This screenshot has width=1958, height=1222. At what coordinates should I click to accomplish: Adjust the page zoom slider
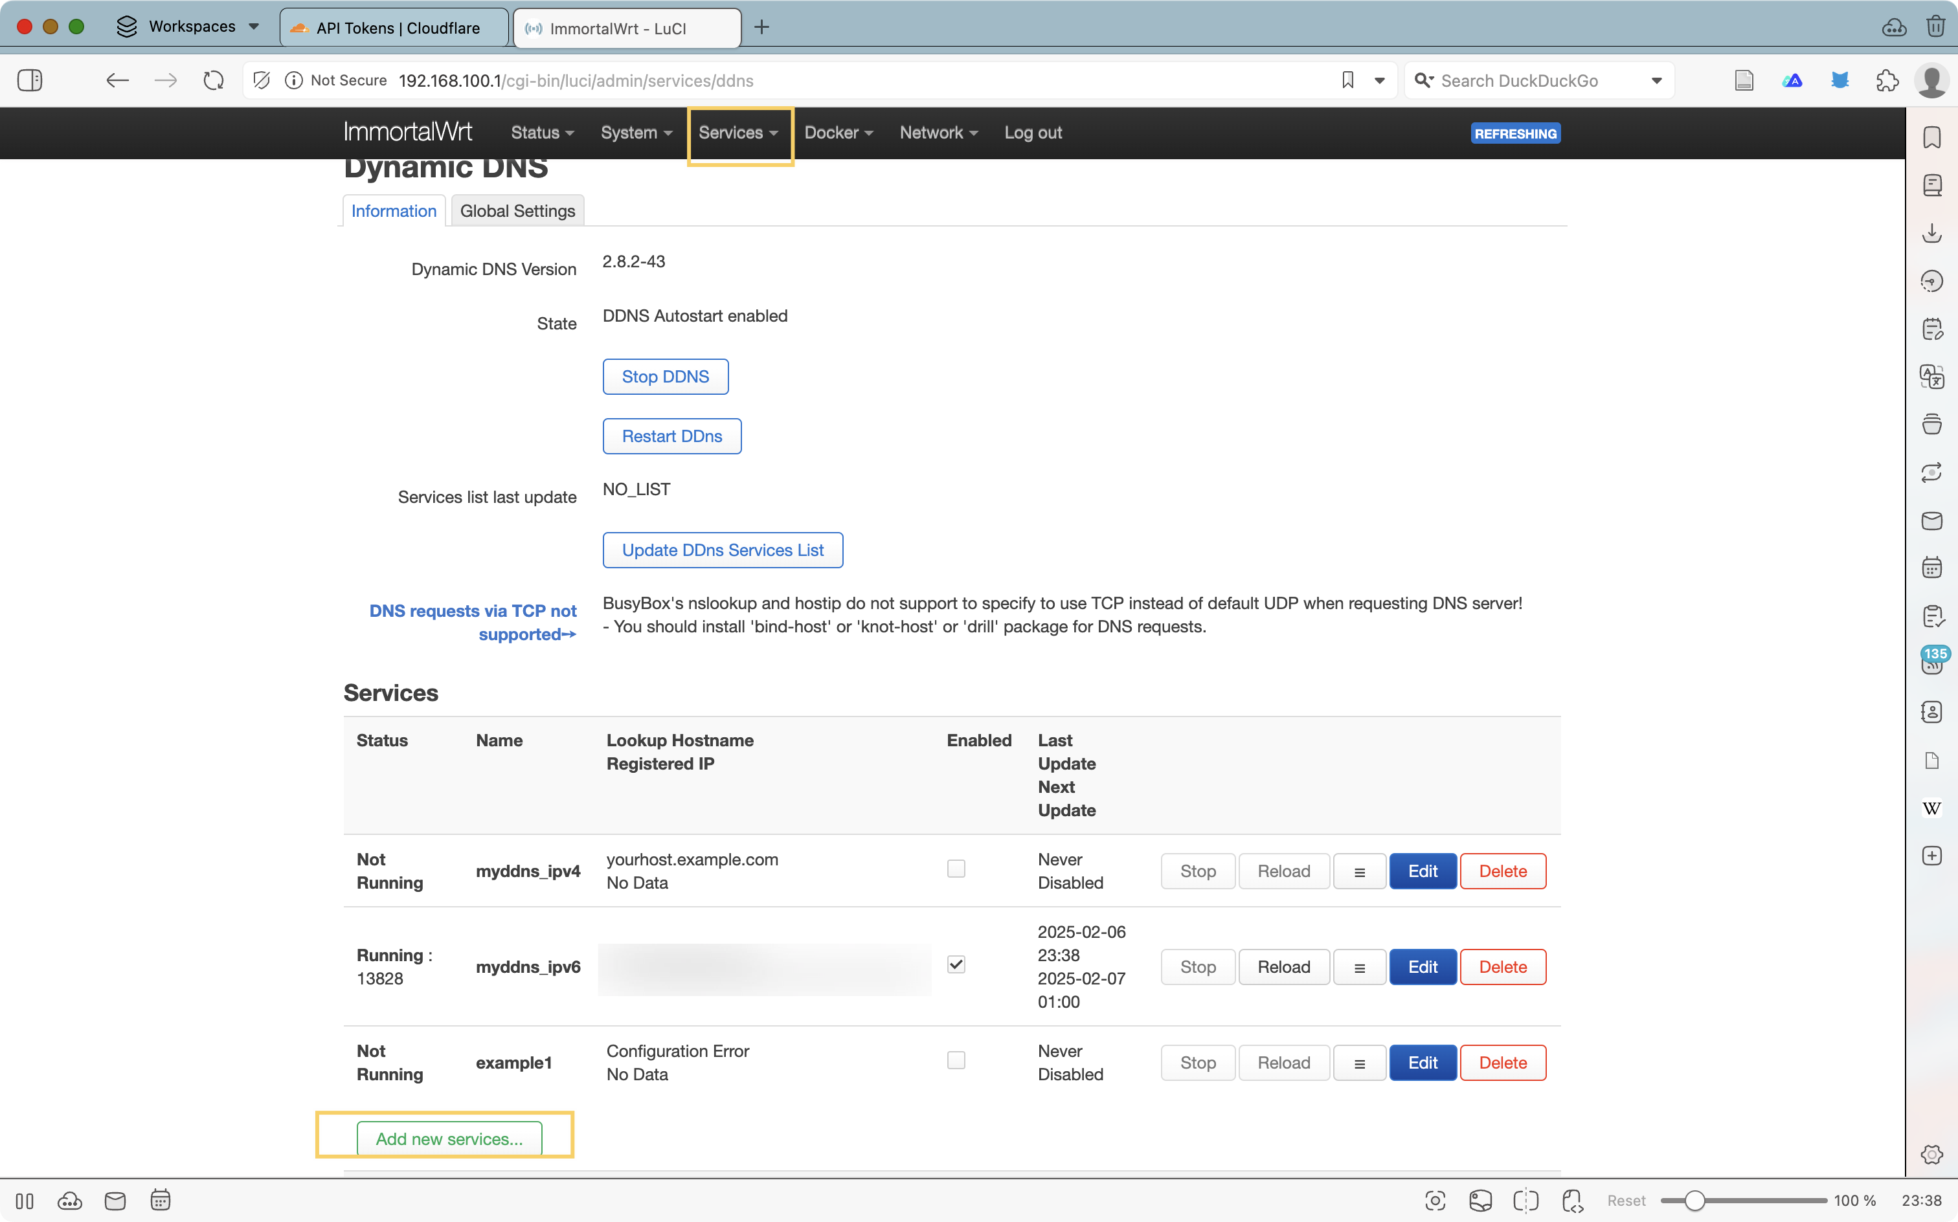pyautogui.click(x=1695, y=1201)
